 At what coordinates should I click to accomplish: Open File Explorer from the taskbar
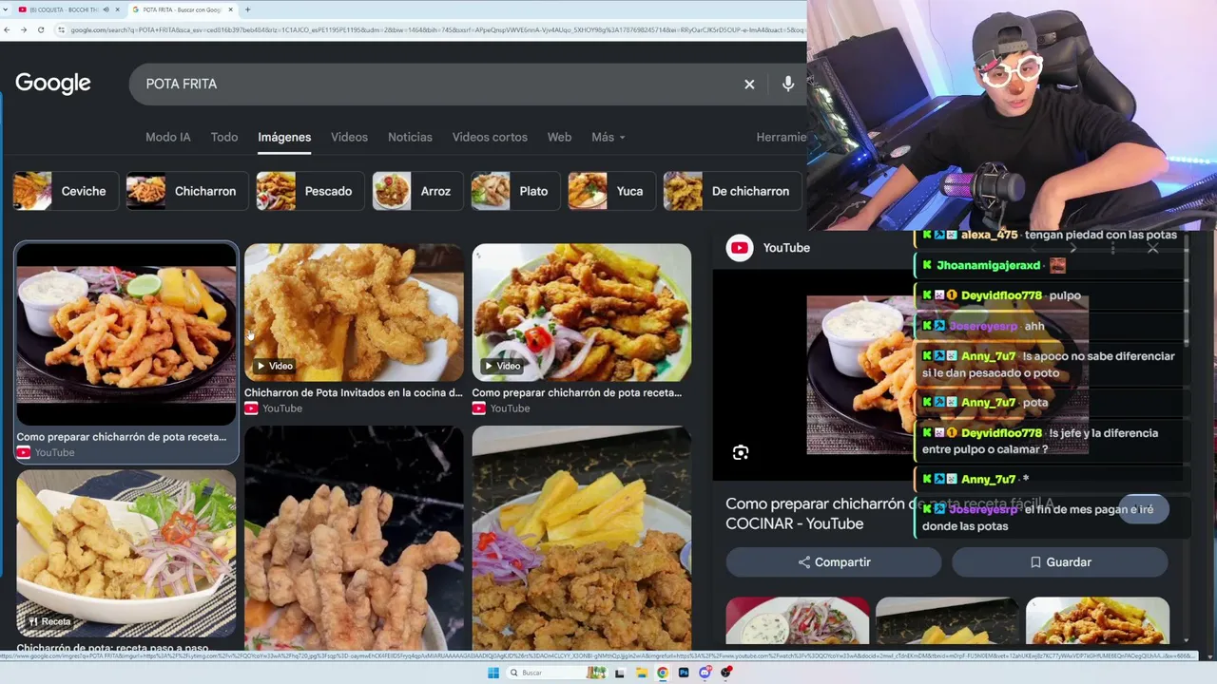(642, 673)
